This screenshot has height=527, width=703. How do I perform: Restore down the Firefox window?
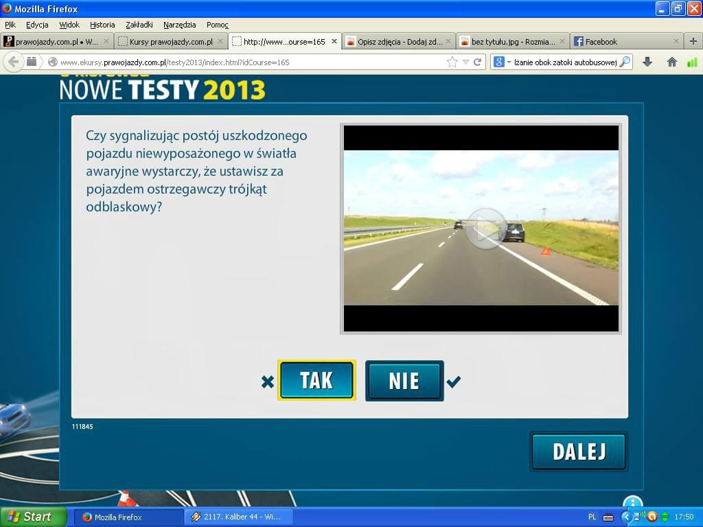point(678,8)
